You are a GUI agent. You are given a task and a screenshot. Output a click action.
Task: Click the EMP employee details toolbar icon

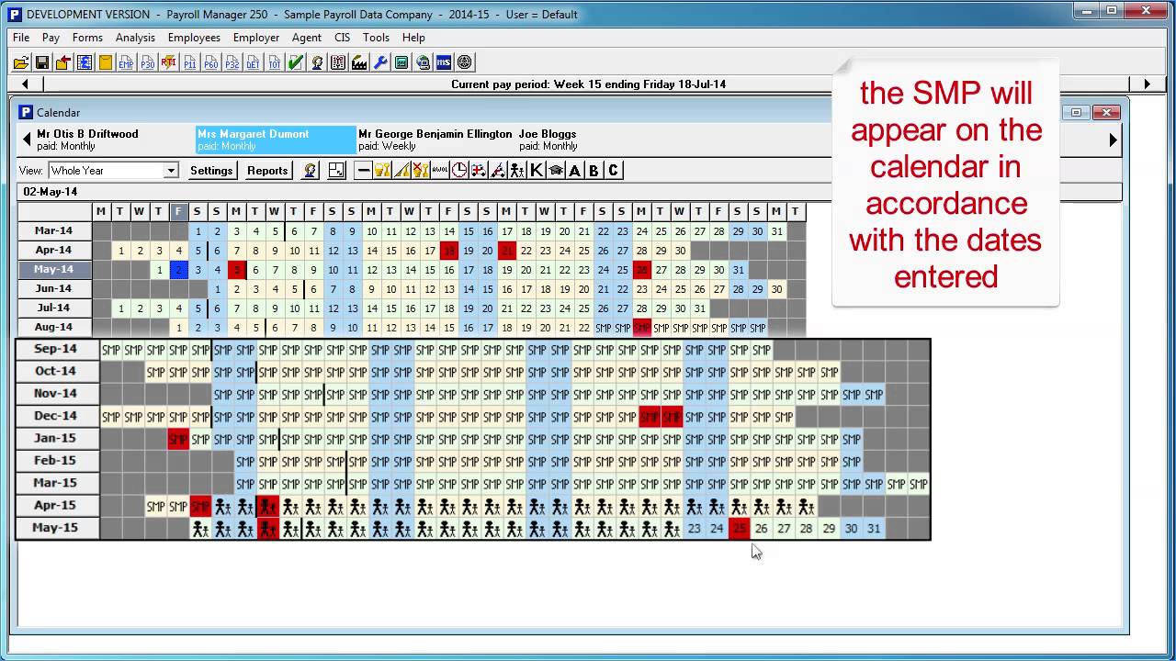pyautogui.click(x=126, y=62)
